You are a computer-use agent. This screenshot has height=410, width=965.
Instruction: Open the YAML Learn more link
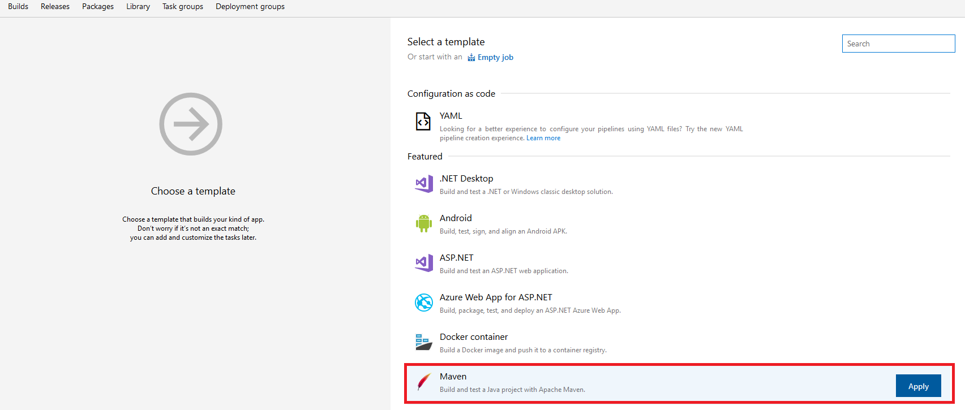click(543, 138)
